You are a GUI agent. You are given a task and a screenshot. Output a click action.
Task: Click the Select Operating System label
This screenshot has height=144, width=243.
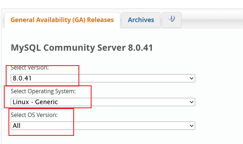pos(43,91)
